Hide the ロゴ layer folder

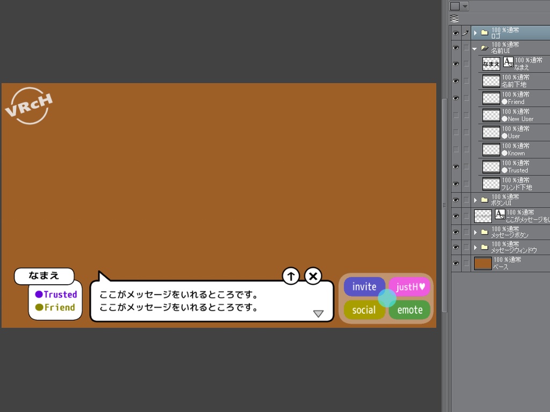(455, 33)
